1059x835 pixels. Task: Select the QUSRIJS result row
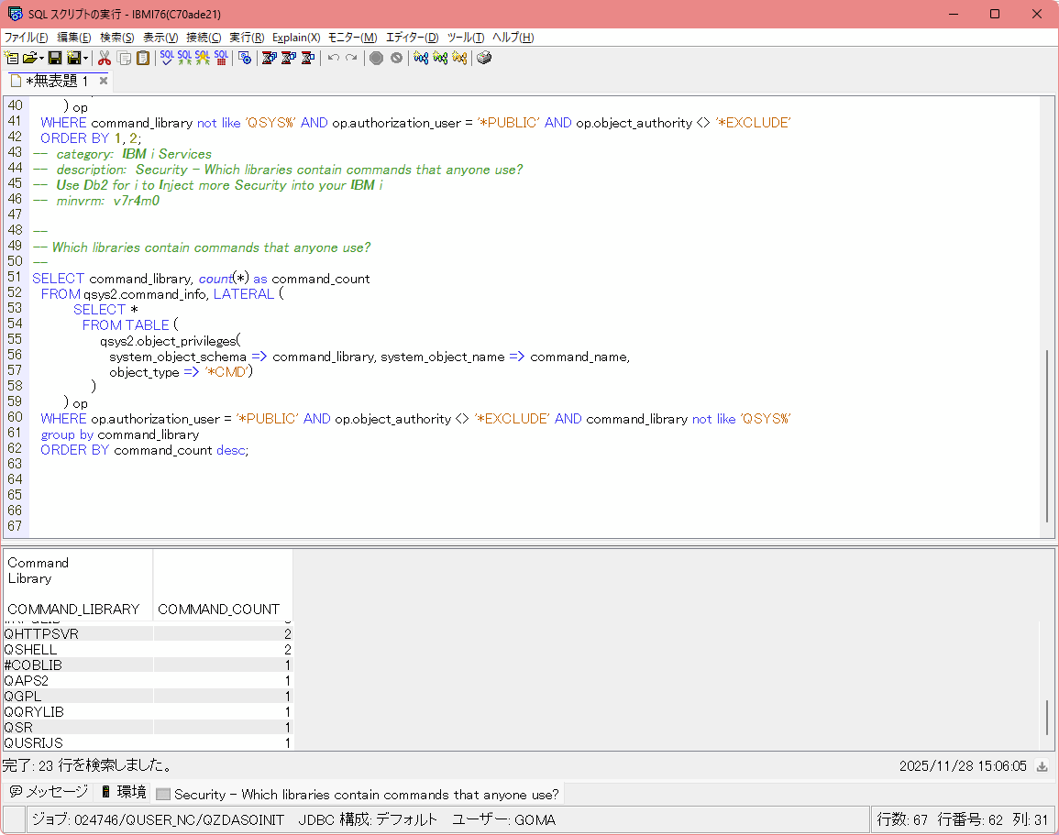(x=148, y=742)
